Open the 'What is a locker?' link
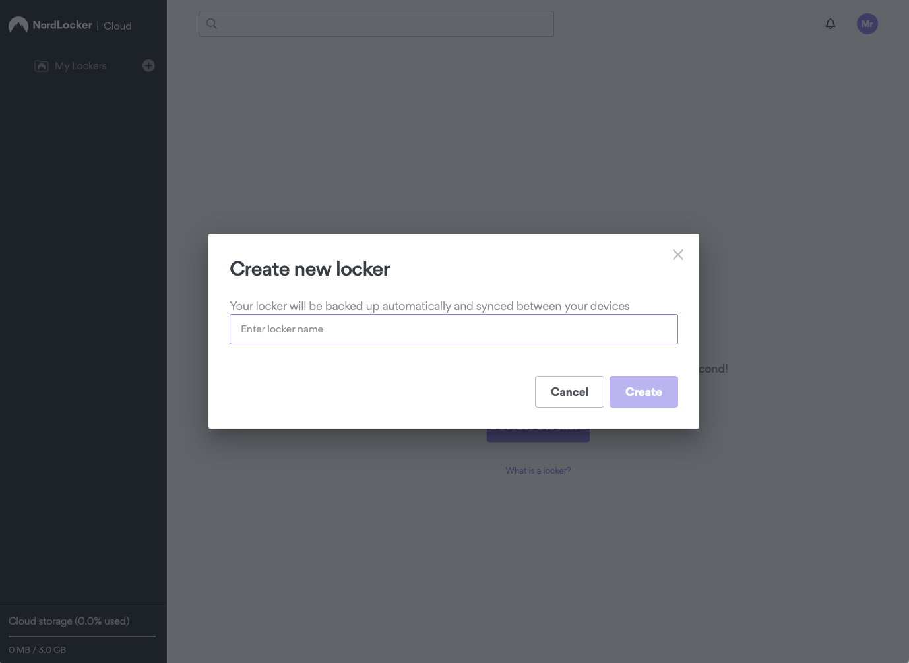This screenshot has height=663, width=909. tap(538, 470)
